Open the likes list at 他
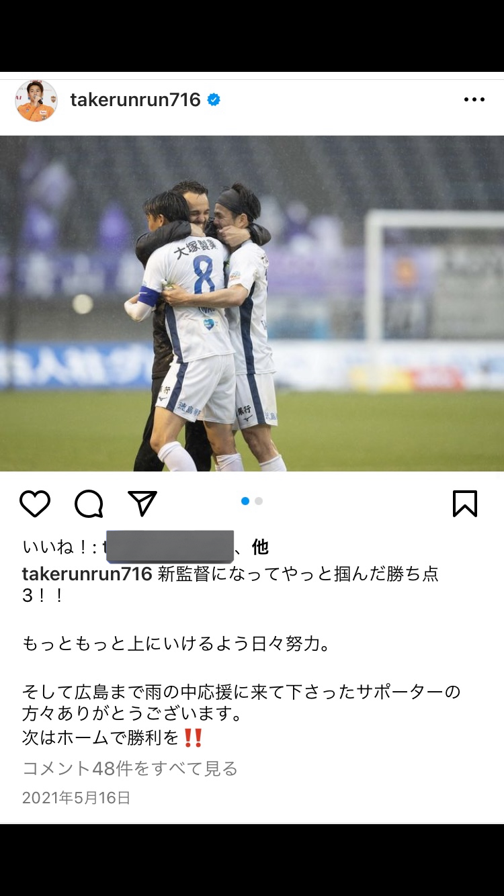This screenshot has height=896, width=504. (x=260, y=547)
